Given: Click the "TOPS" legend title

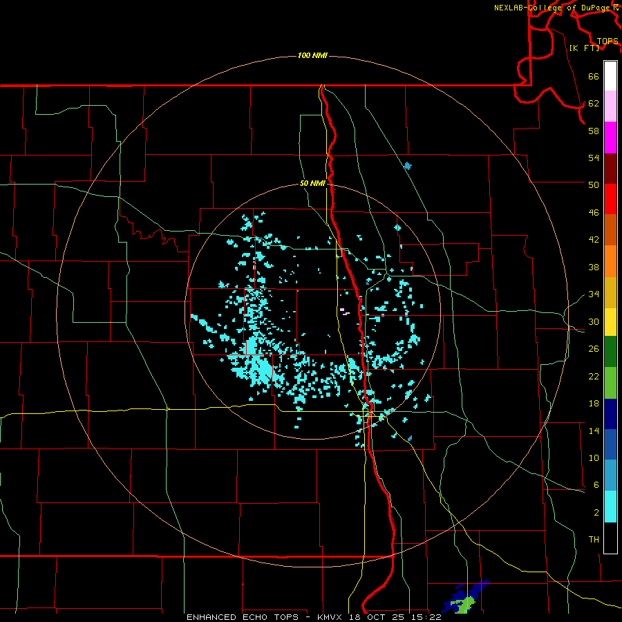Looking at the screenshot, I should [x=607, y=41].
